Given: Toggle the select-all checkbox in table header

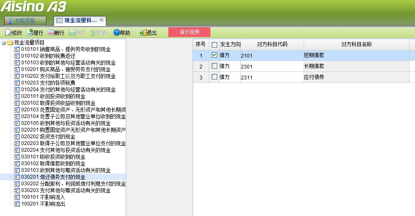Looking at the screenshot, I should click(x=215, y=45).
